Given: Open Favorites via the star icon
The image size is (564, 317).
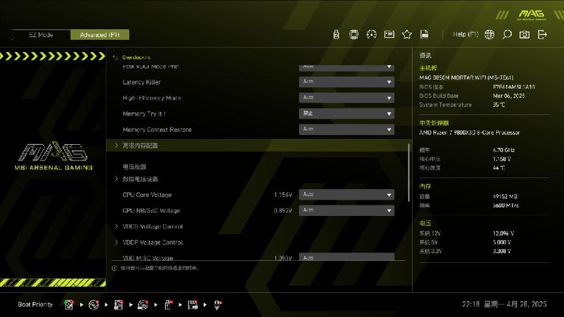Looking at the screenshot, I should tap(407, 35).
